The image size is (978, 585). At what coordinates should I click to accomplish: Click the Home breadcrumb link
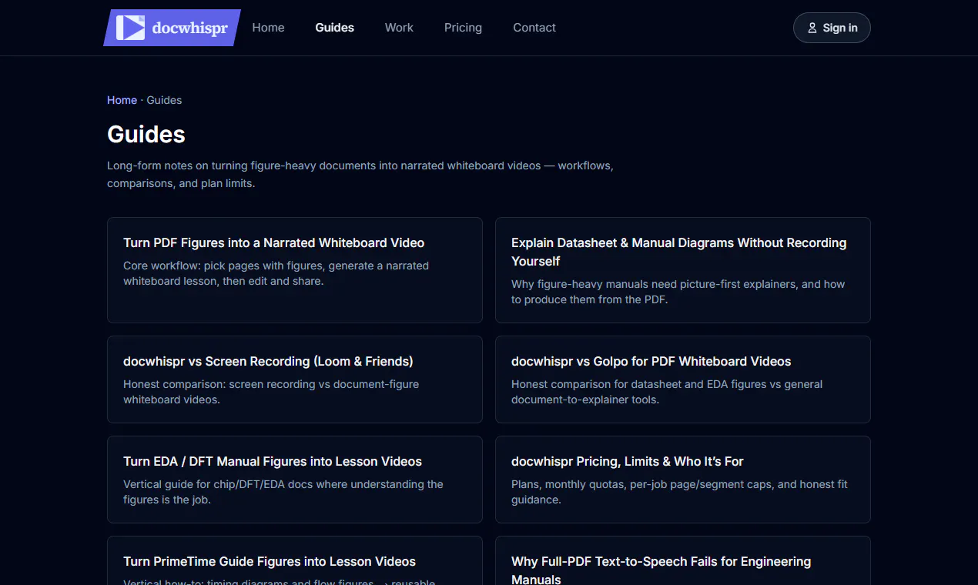(122, 100)
